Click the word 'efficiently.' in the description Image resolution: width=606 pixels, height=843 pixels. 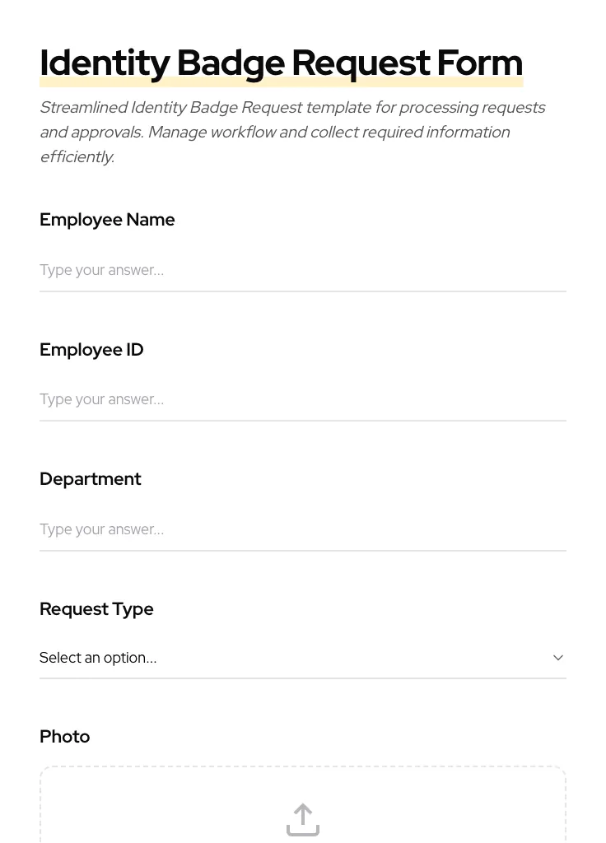tap(77, 157)
